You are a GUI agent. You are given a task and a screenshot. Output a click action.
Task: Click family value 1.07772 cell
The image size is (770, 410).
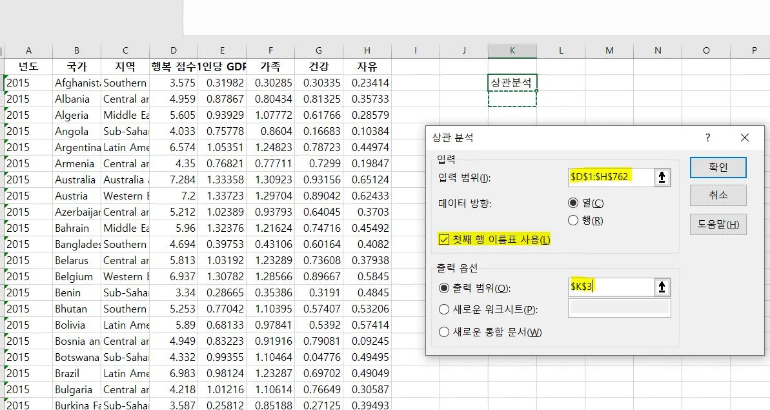[270, 115]
